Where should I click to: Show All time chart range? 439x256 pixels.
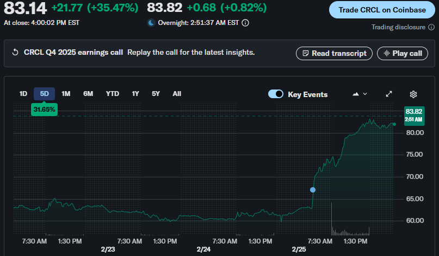177,94
